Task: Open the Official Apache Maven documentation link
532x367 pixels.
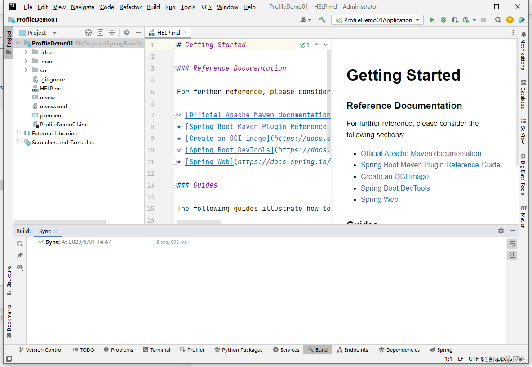Action: [x=421, y=153]
